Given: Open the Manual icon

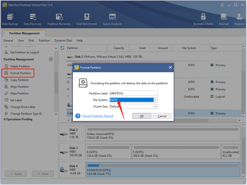Looking at the screenshot, I should point(224,19).
